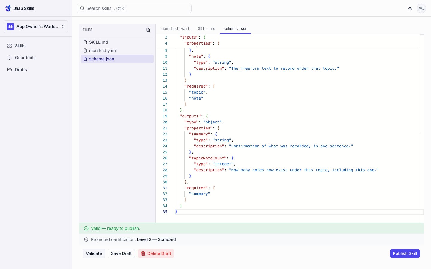Screen dimensions: 431x269
Task: Click the trash icon in Delete Draft
Action: (x=143, y=253)
